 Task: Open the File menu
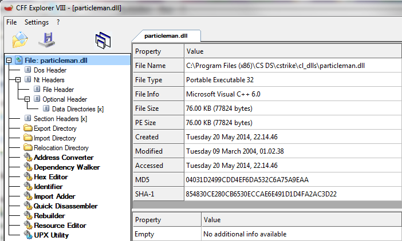click(x=11, y=22)
